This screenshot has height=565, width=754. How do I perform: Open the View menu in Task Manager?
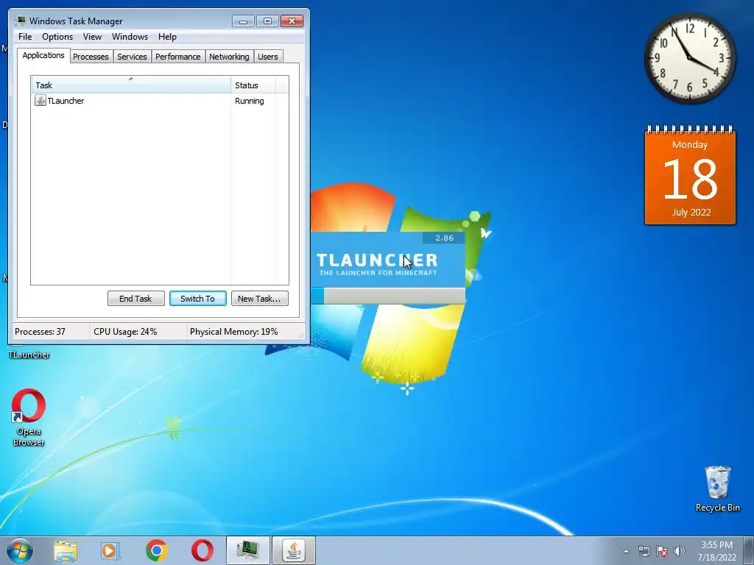(92, 37)
